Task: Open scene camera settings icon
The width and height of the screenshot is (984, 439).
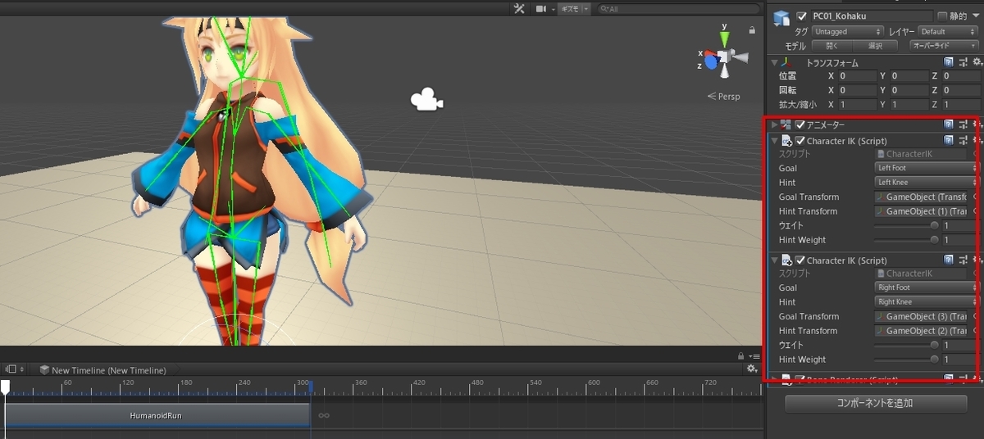Action: coord(543,8)
